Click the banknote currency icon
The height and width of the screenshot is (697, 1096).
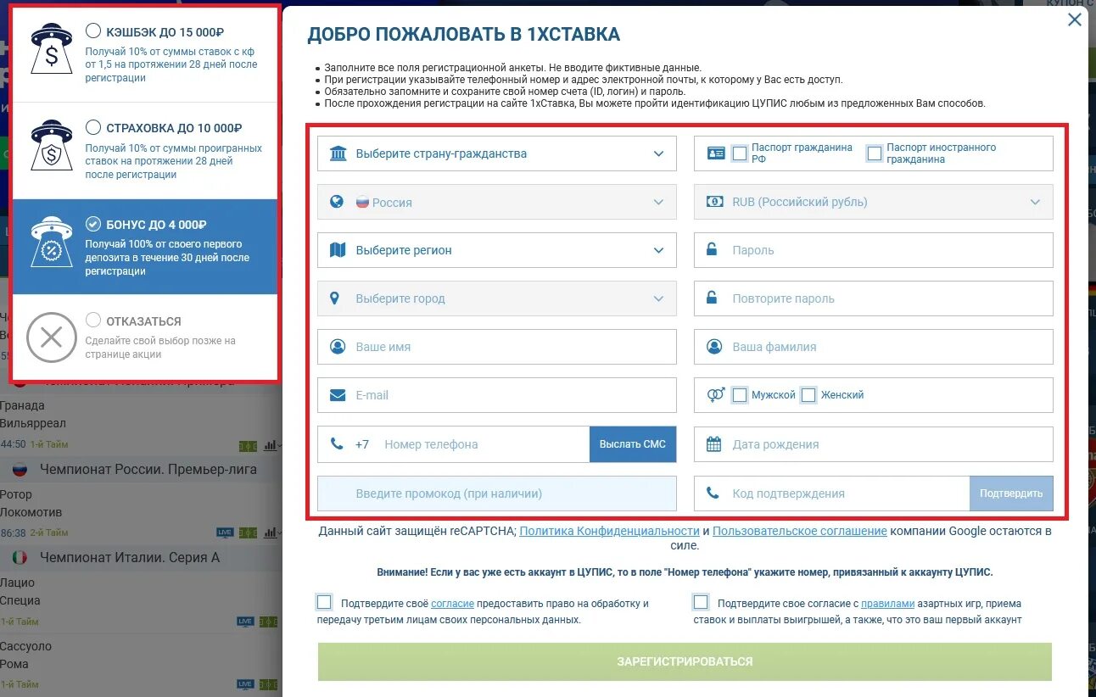715,202
